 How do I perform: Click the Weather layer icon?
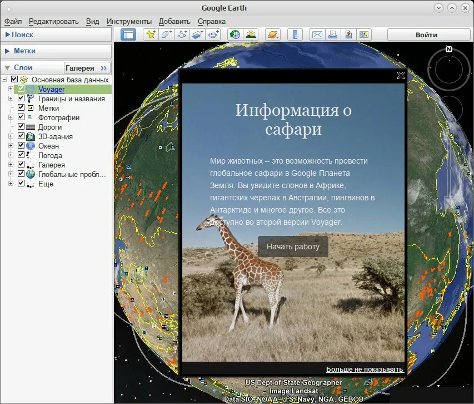(x=30, y=156)
